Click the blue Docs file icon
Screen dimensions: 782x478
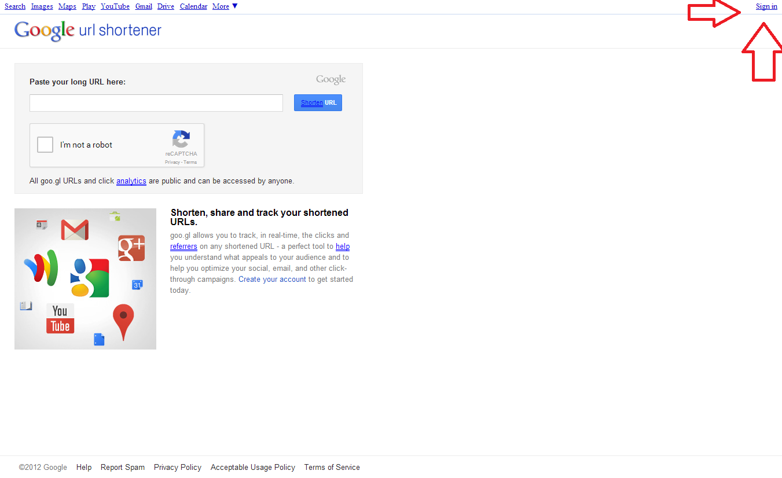coord(99,340)
